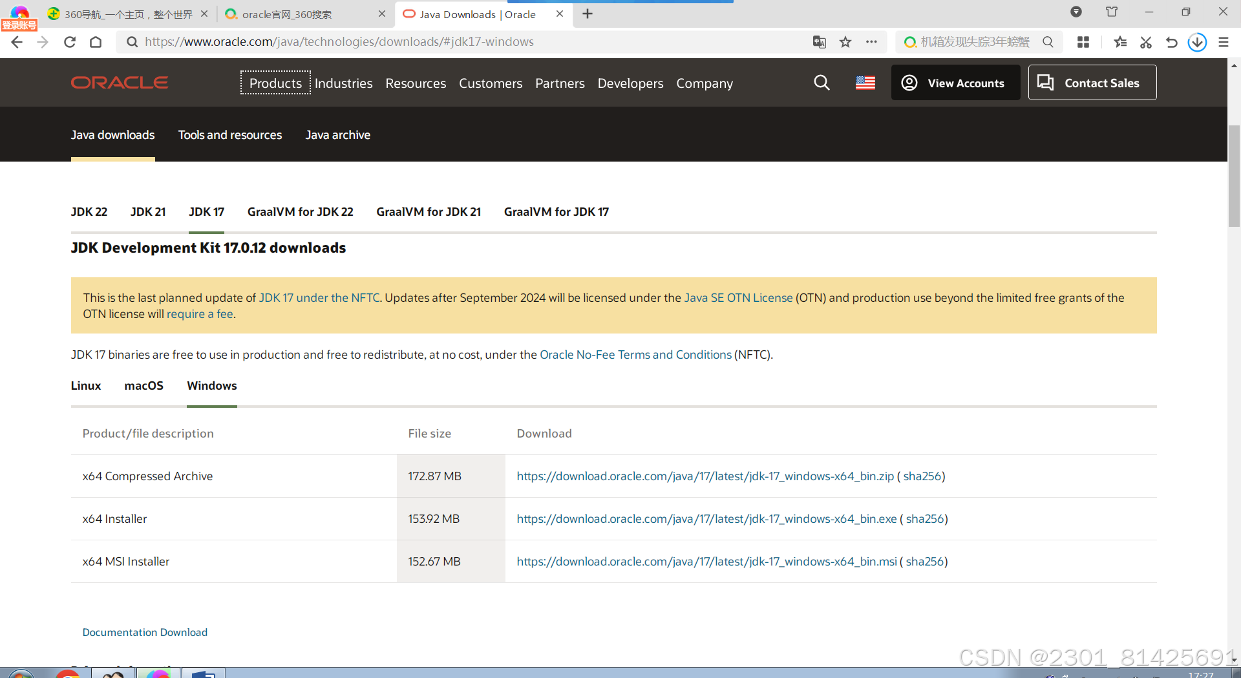1241x678 pixels.
Task: Open sha256 for the msi installer
Action: (925, 562)
